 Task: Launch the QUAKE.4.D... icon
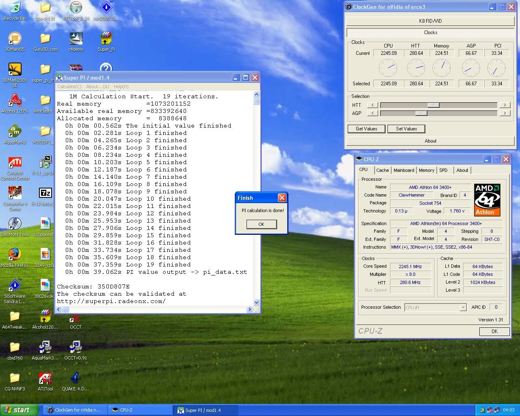click(x=76, y=381)
